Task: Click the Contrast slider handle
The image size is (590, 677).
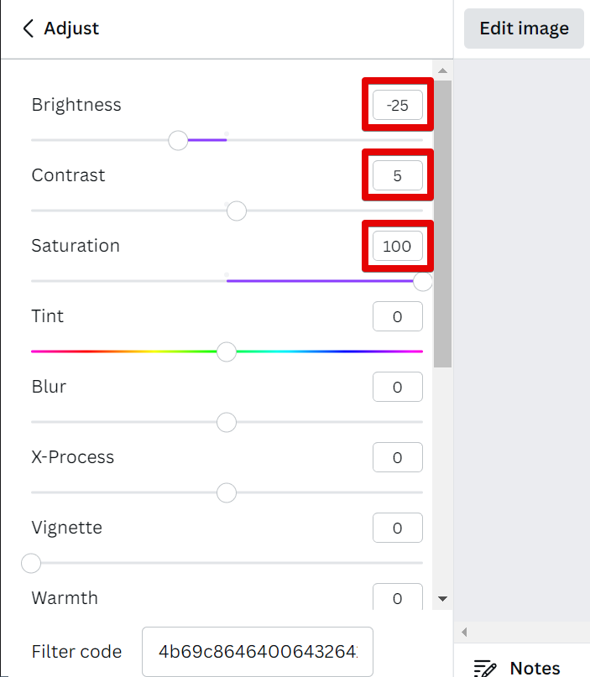Action: [237, 211]
